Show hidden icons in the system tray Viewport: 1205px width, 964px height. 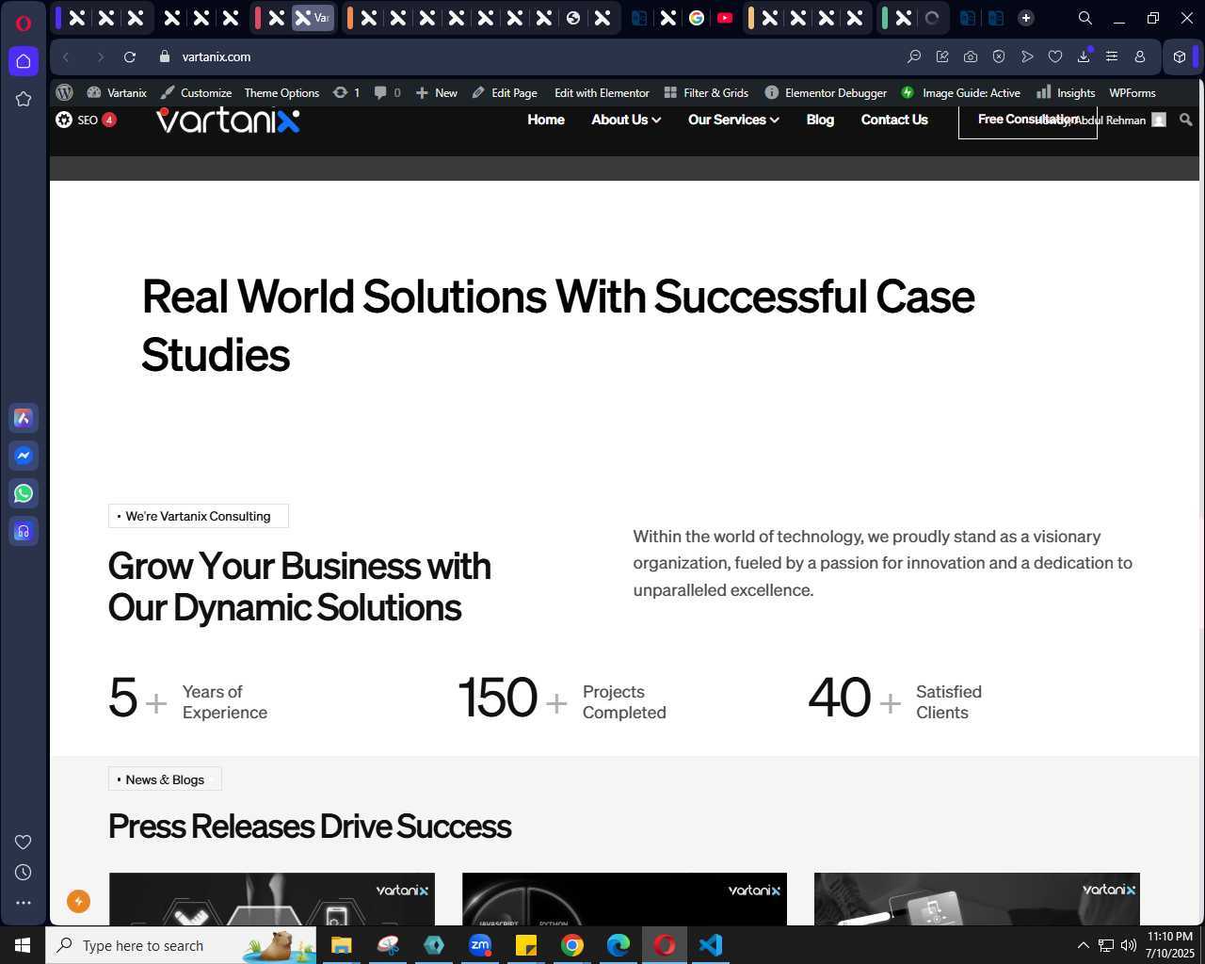point(1083,945)
